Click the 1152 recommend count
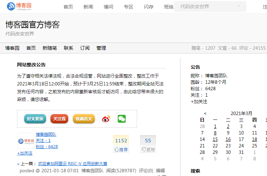 121,141
